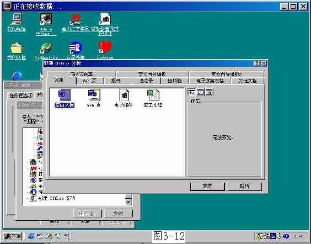The image size is (311, 244).
Task: Open the 报告 tab
Action: pos(118,81)
